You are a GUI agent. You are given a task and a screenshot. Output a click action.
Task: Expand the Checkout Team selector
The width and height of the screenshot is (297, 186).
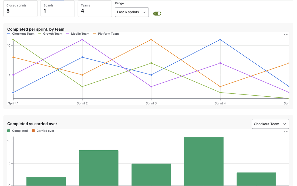(x=270, y=124)
